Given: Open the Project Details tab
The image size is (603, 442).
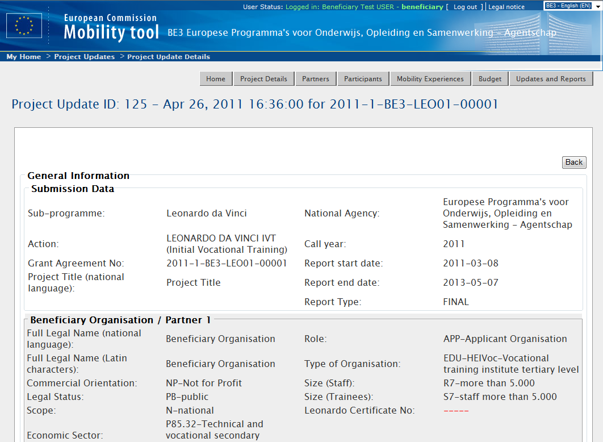Looking at the screenshot, I should pyautogui.click(x=264, y=79).
